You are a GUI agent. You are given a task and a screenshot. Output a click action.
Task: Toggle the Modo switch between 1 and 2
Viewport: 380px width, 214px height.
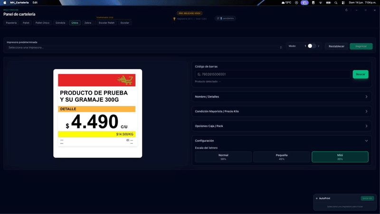coord(312,46)
